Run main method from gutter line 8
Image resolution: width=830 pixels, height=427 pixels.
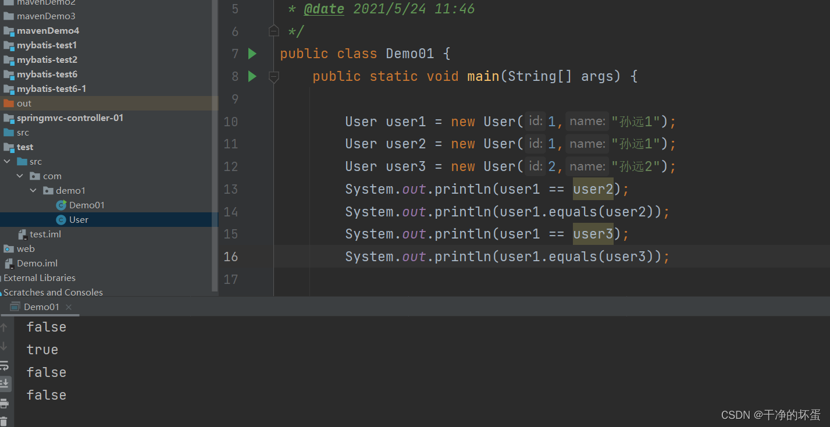(252, 76)
